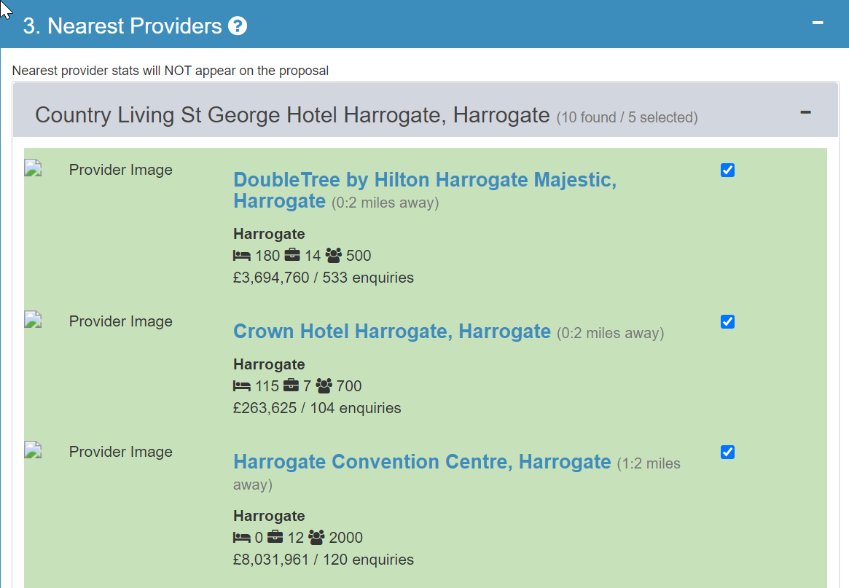Screen dimensions: 849x588
Task: Click the bed icon beside 0 rooms
Action: click(x=241, y=538)
